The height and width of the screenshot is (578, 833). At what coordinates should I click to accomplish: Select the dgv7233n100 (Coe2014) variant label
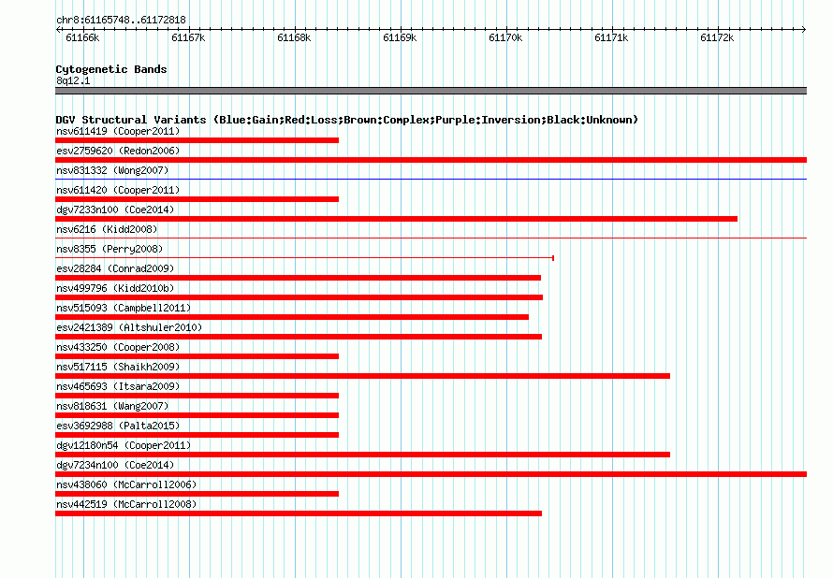coord(115,210)
